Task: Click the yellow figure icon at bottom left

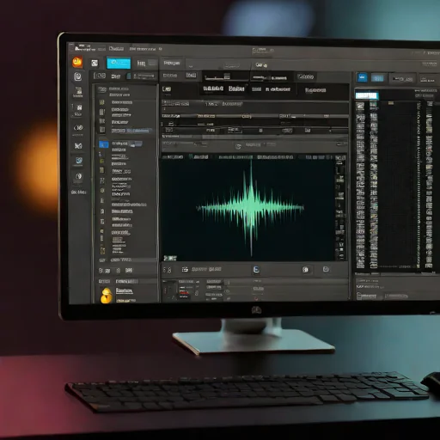Action: pyautogui.click(x=107, y=296)
